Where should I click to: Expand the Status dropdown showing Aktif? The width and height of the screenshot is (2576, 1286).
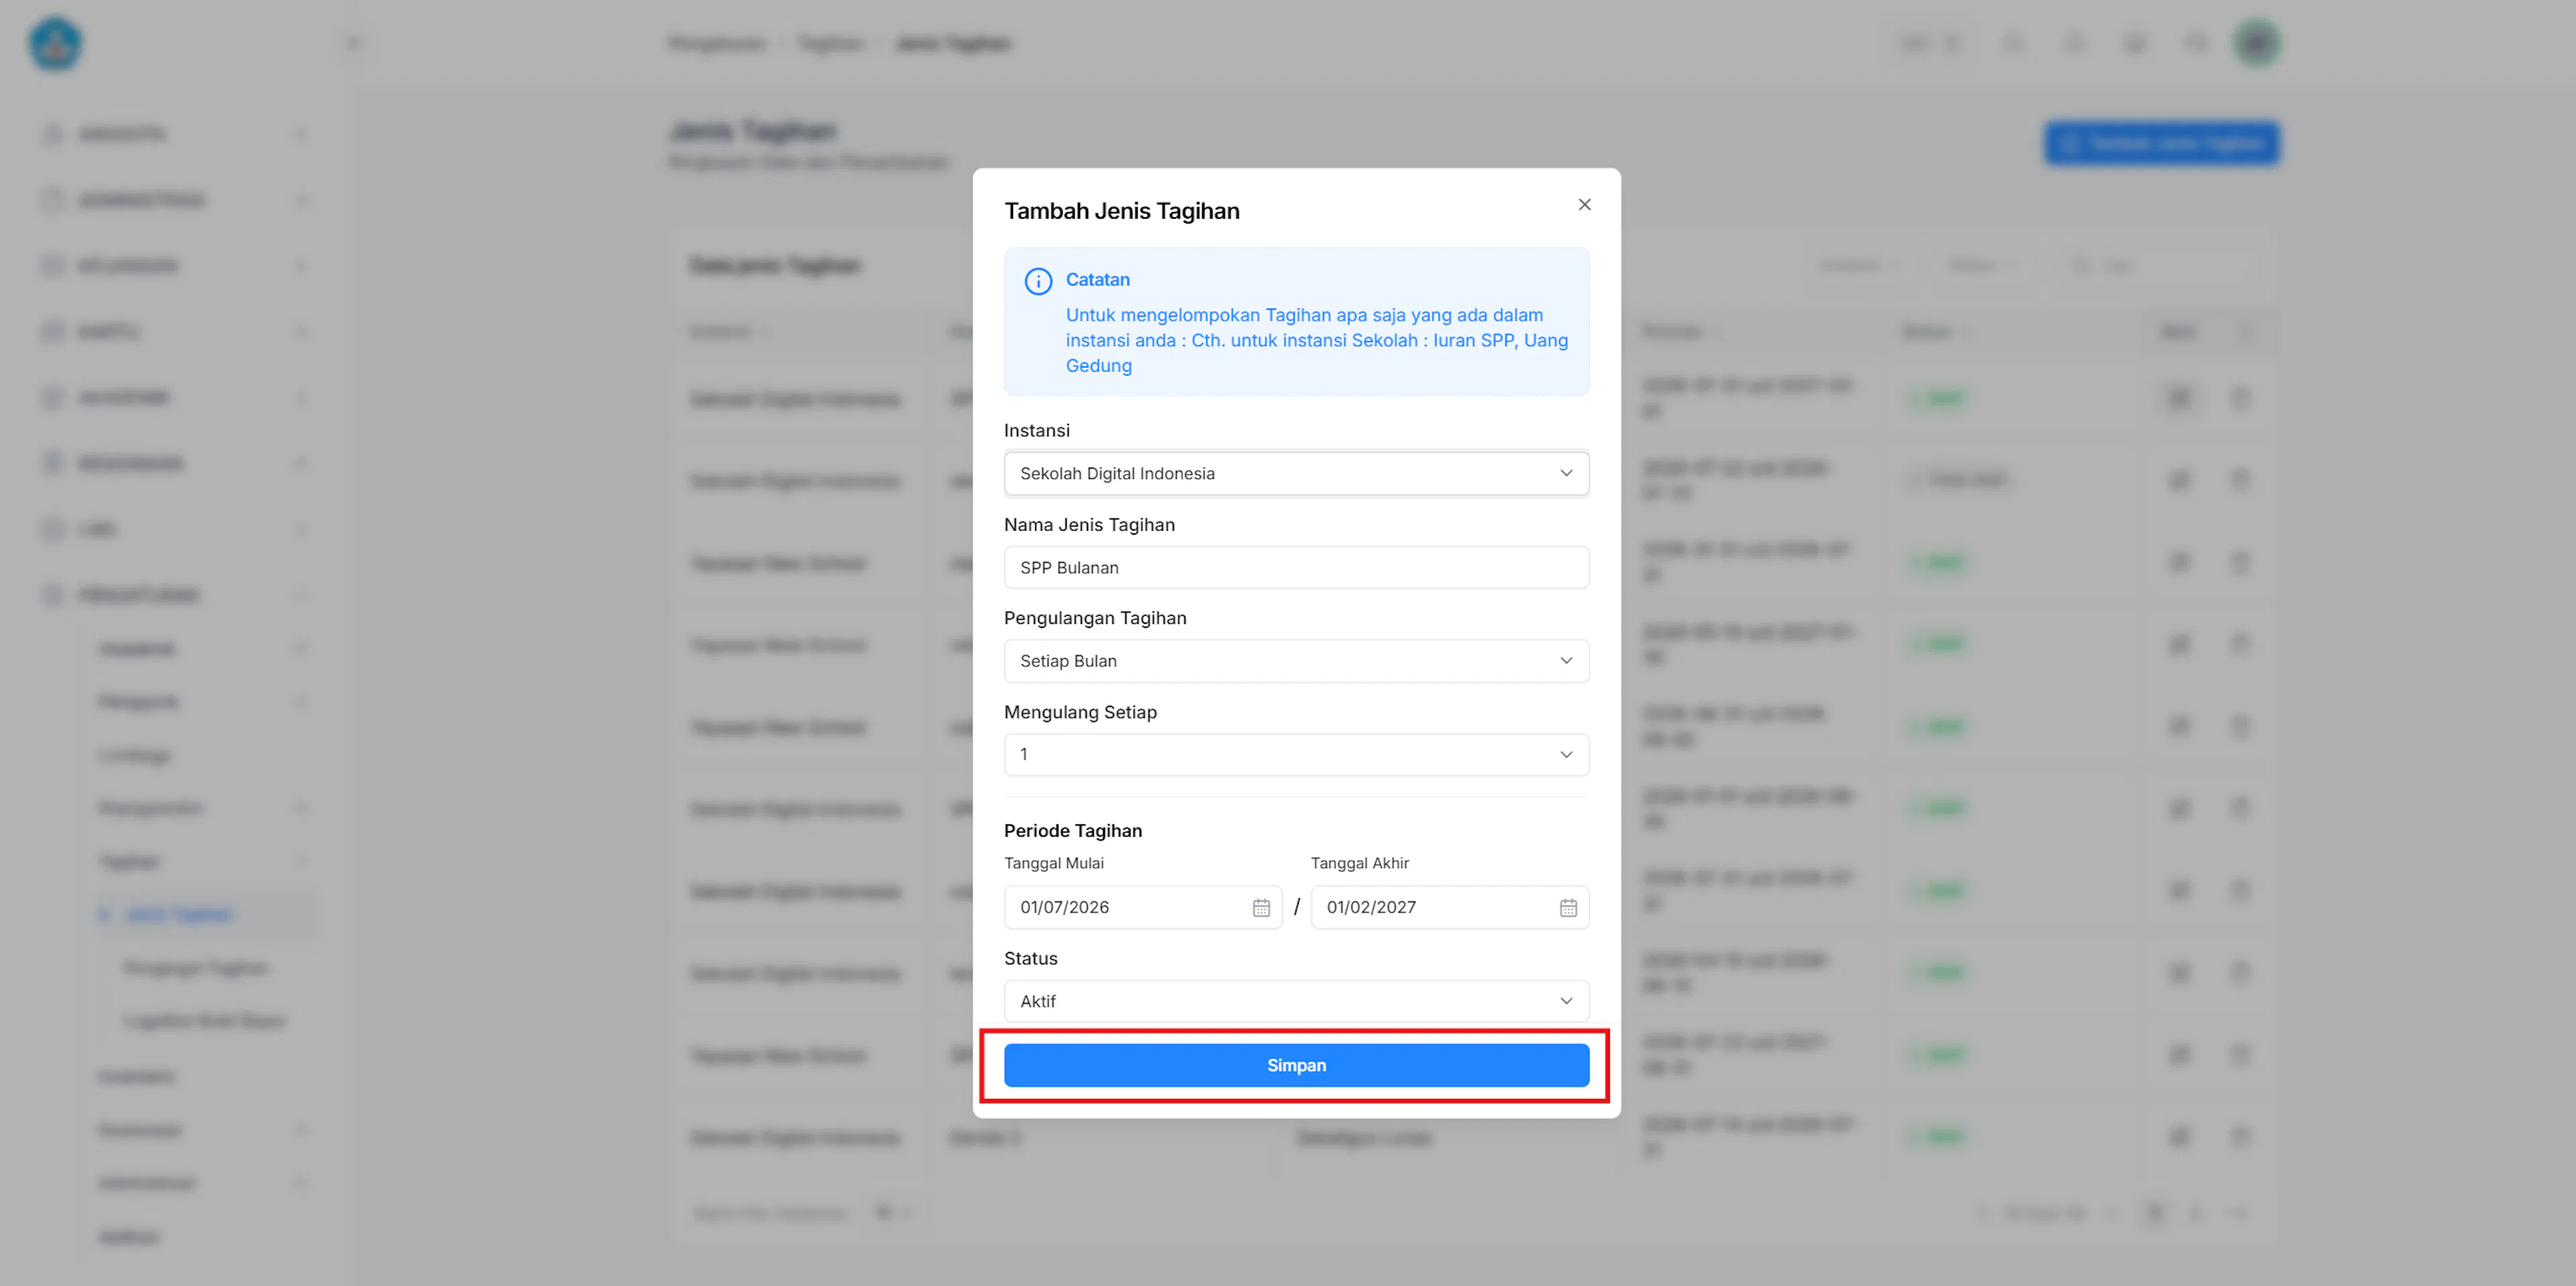point(1296,1001)
